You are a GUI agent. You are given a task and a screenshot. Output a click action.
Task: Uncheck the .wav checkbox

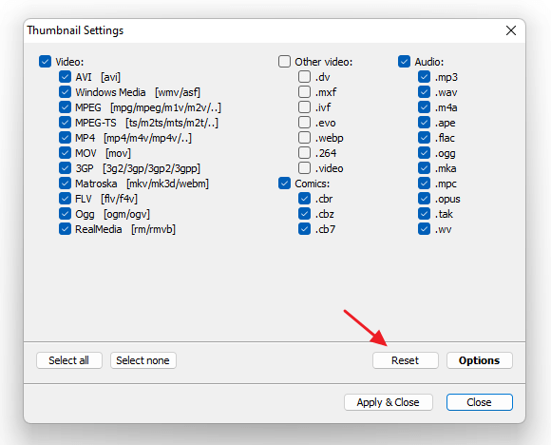[424, 92]
